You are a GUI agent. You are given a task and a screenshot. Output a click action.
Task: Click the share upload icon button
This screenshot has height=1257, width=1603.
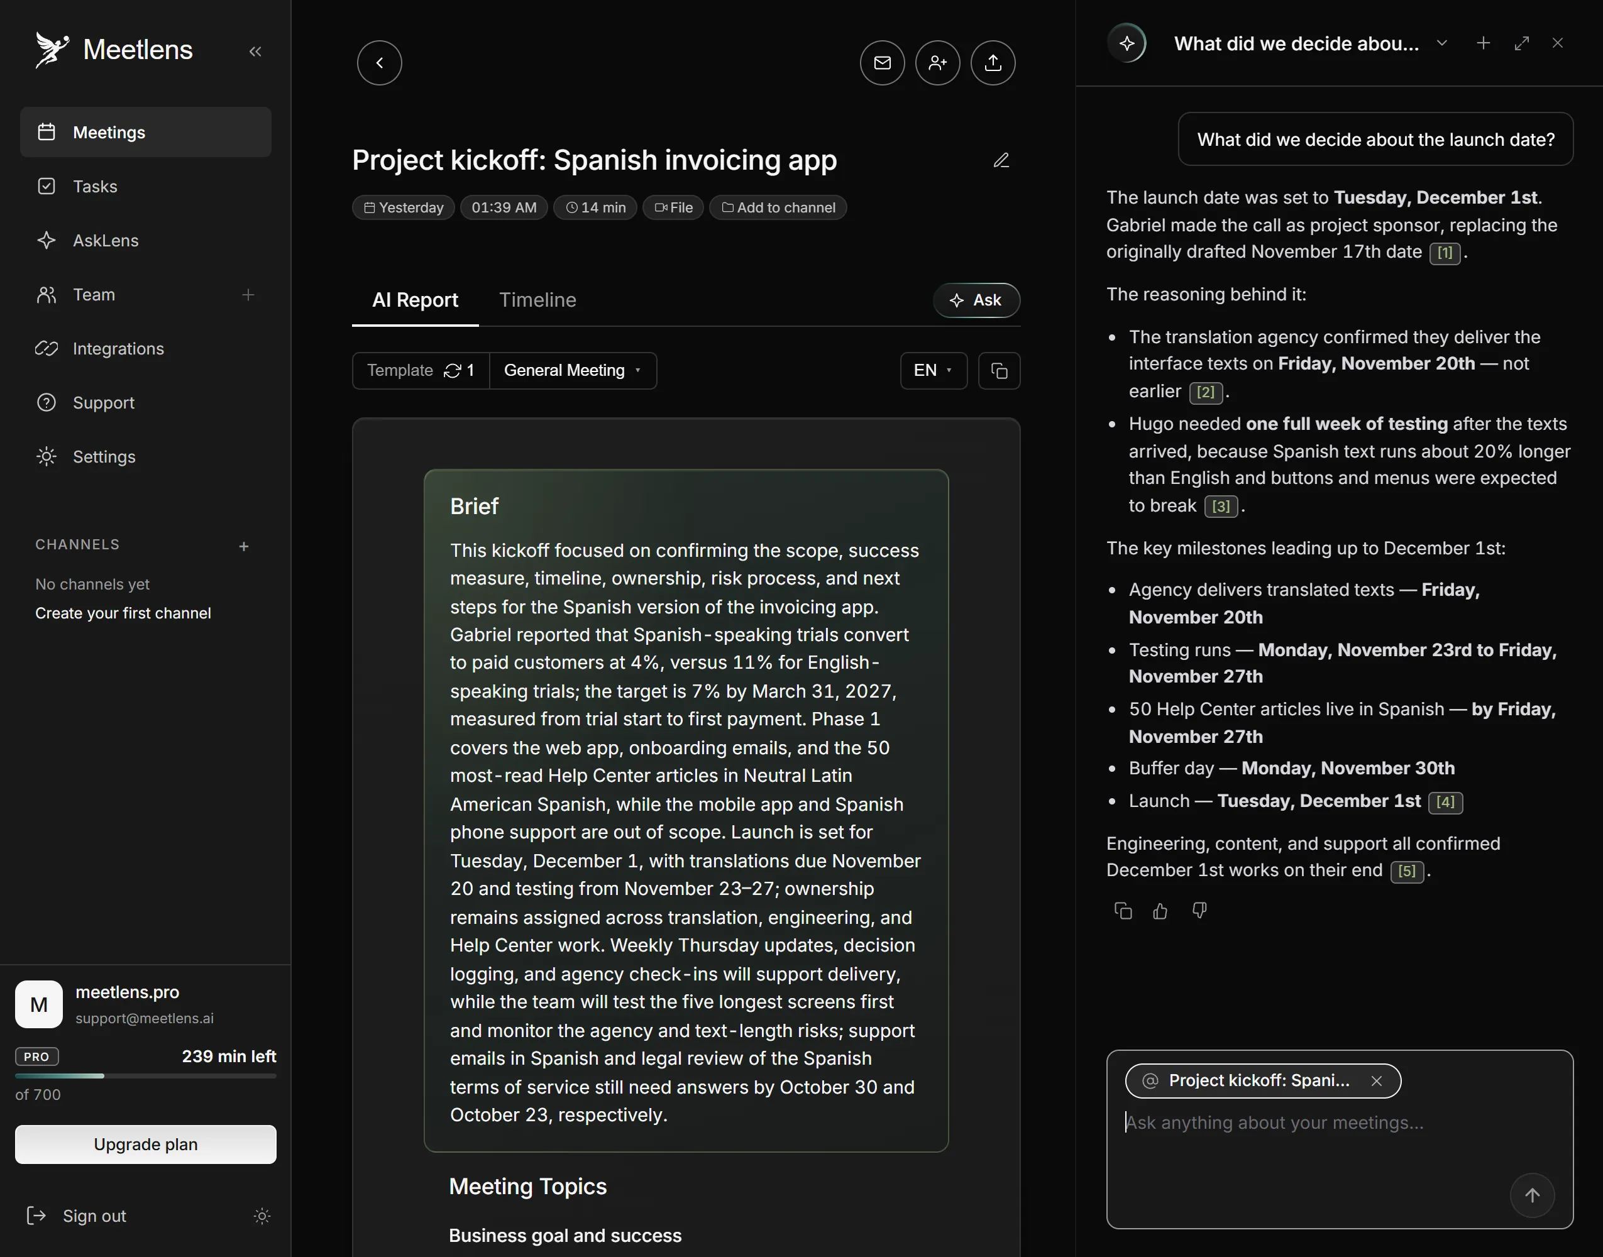click(x=993, y=63)
